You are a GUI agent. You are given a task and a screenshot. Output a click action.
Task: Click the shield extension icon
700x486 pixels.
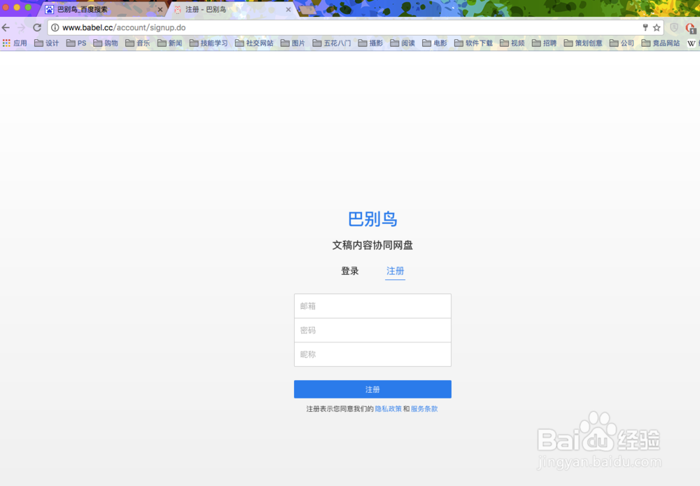click(674, 28)
